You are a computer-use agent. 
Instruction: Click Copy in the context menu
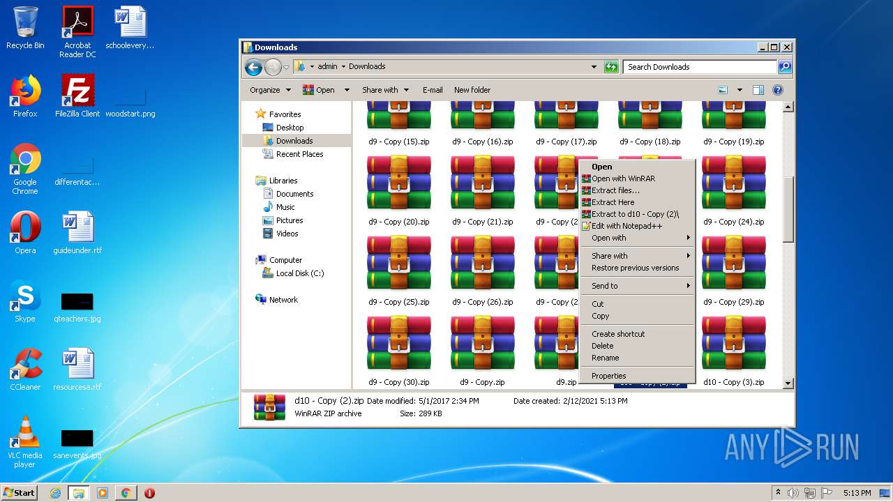638,316
